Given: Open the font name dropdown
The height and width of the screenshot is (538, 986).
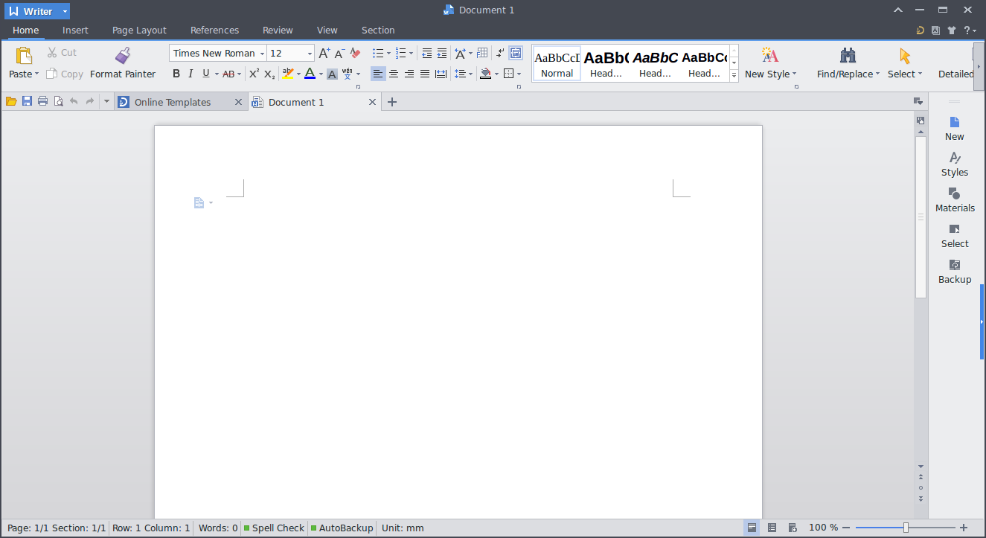Looking at the screenshot, I should point(262,54).
